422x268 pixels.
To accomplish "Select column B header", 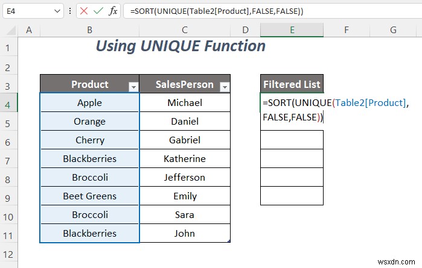I will (89, 30).
